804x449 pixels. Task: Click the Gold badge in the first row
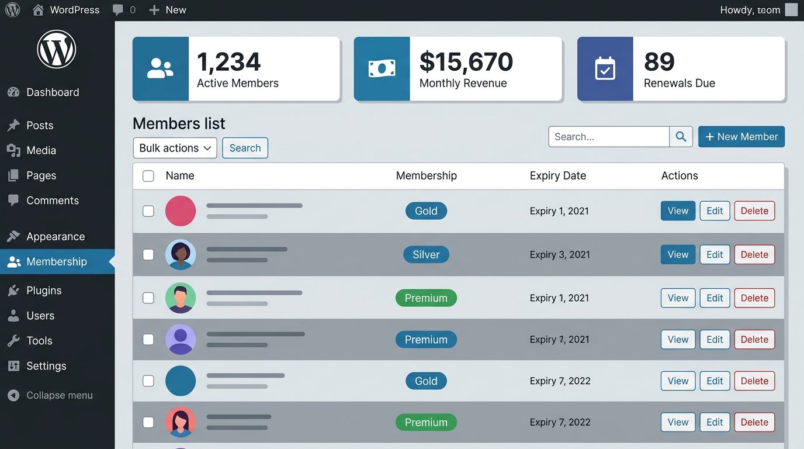(426, 211)
